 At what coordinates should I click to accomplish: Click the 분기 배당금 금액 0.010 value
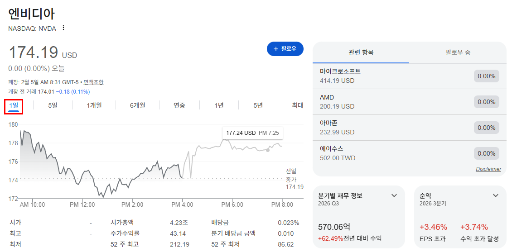coord(286,234)
